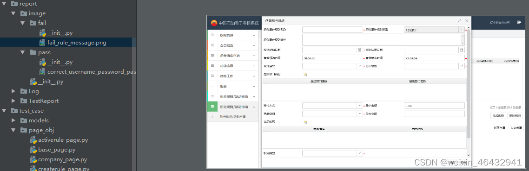
Task: Select the 积分规则/活动申请 submenu item
Action: pyautogui.click(x=233, y=117)
